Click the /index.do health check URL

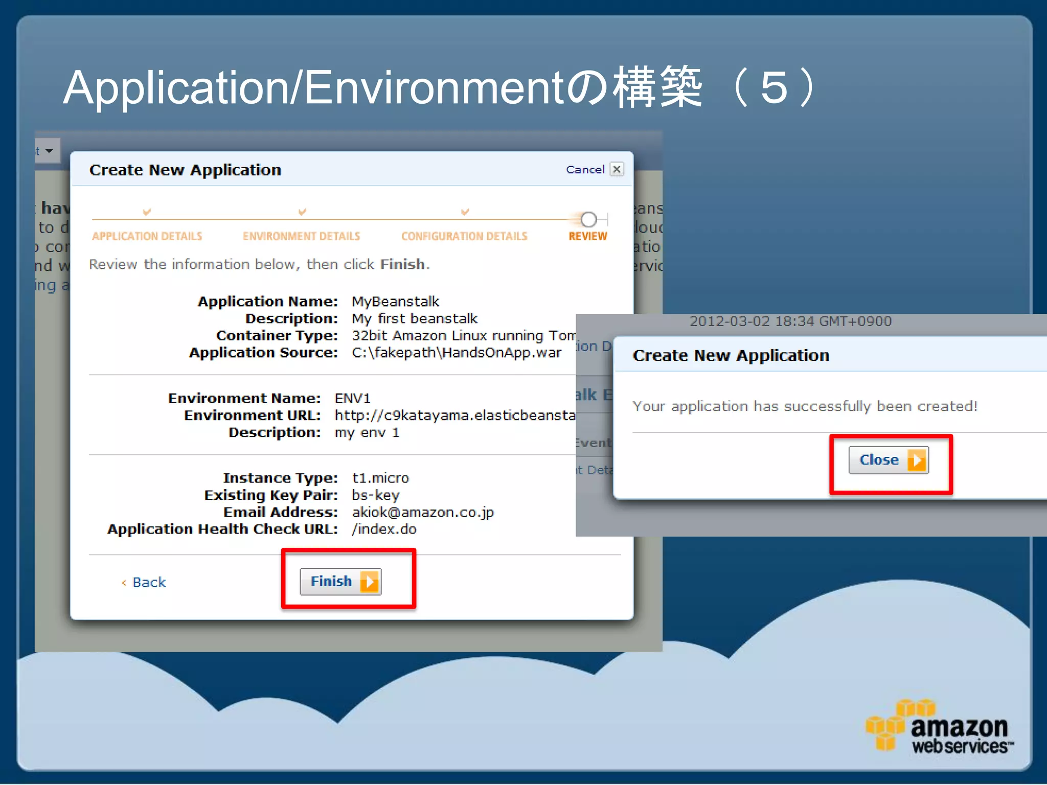tap(384, 529)
